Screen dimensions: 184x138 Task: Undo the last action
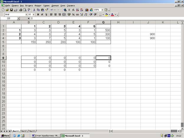(x=52, y=10)
